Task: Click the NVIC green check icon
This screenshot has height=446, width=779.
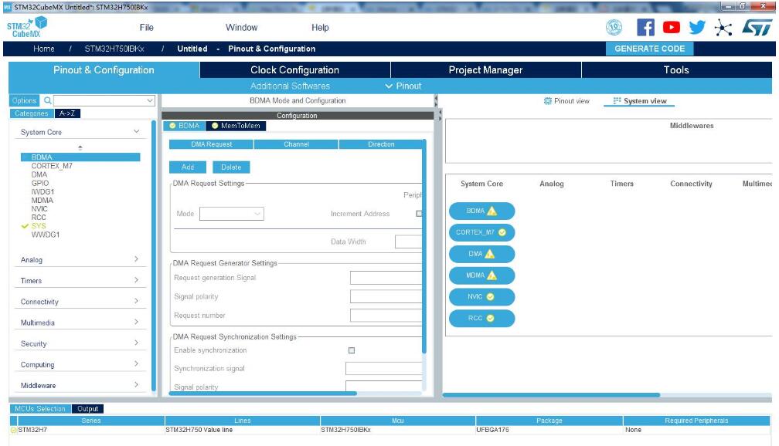Action: point(490,296)
